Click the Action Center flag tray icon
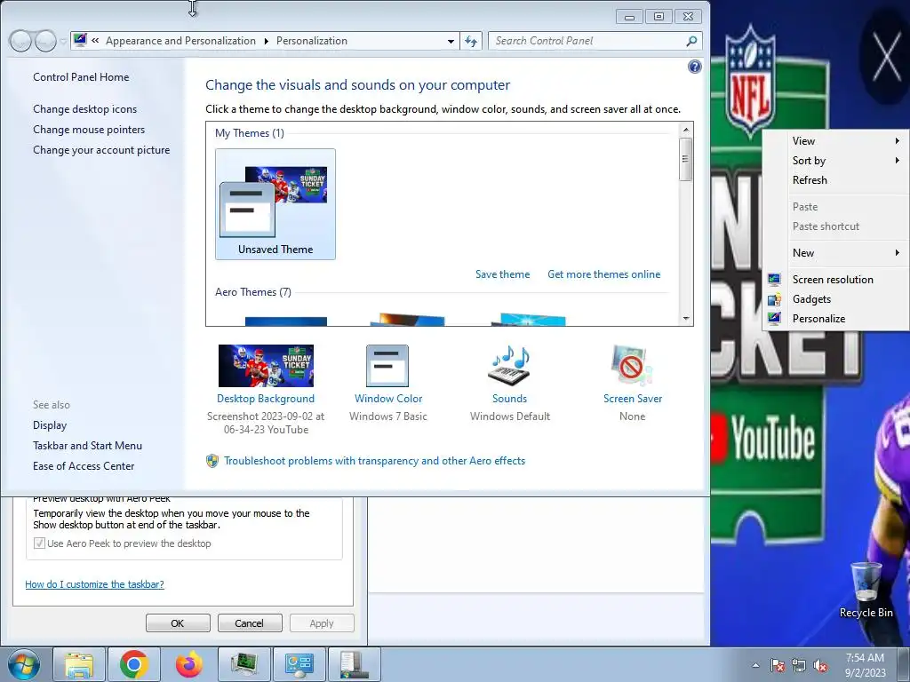This screenshot has height=682, width=910. tap(777, 665)
